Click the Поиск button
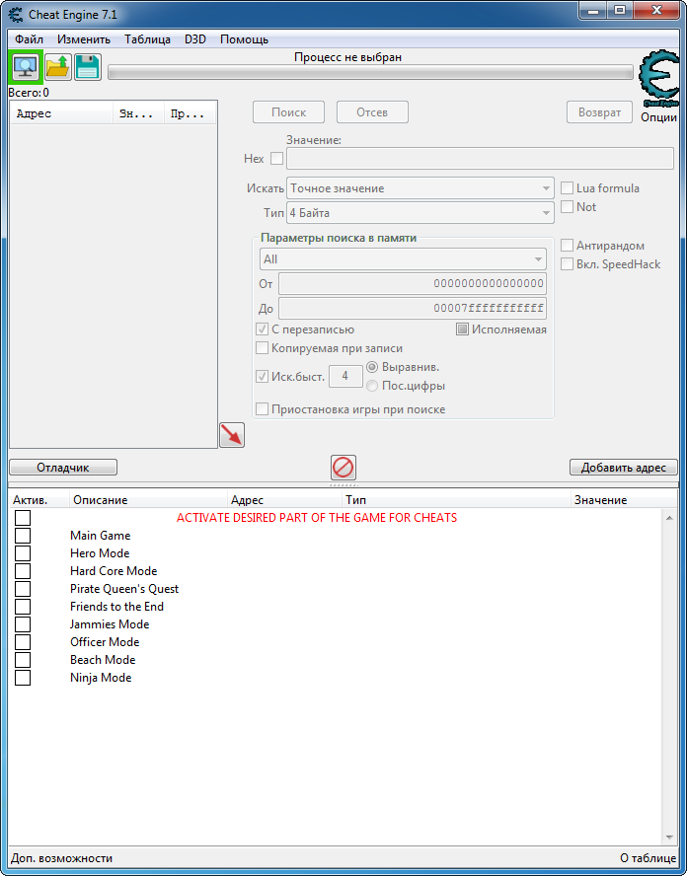Image resolution: width=687 pixels, height=876 pixels. coord(288,112)
